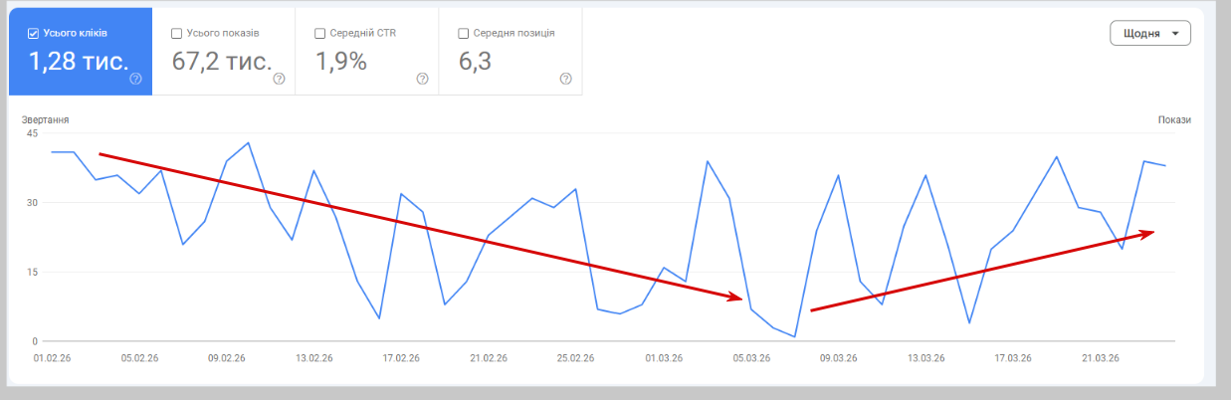Click the 05.02.26 date label
Viewport: 1231px width, 400px height.
point(139,358)
